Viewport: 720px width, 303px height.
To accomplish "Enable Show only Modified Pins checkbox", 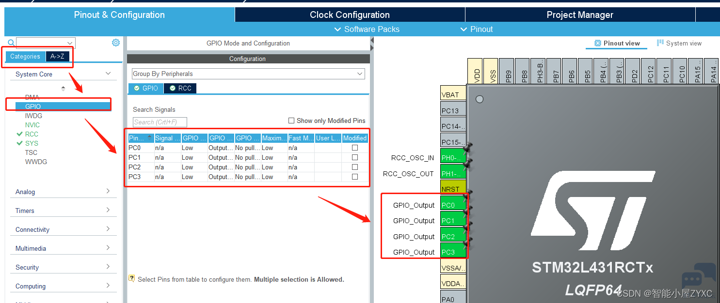I will coord(291,121).
